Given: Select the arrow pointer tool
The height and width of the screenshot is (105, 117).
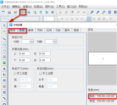Looking at the screenshot, I should click(x=4, y=25).
